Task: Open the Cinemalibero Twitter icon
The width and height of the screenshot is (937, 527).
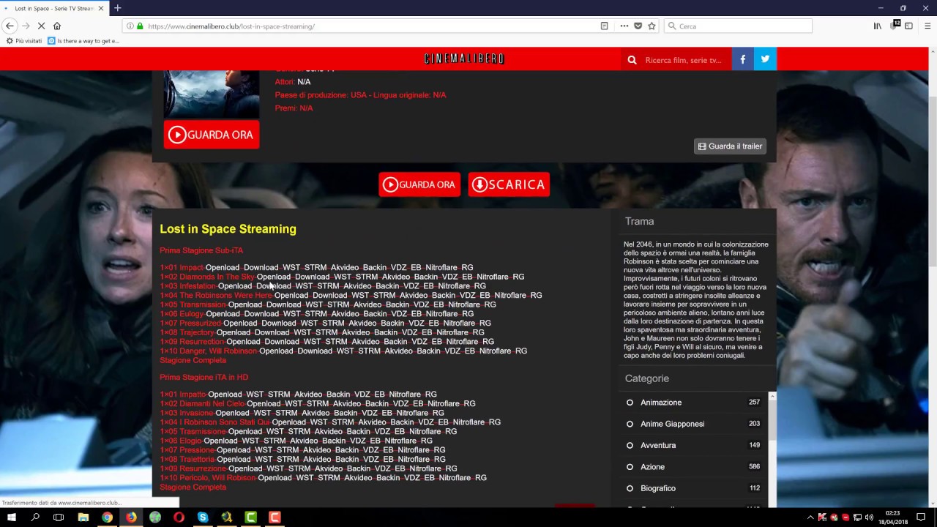Action: [765, 59]
